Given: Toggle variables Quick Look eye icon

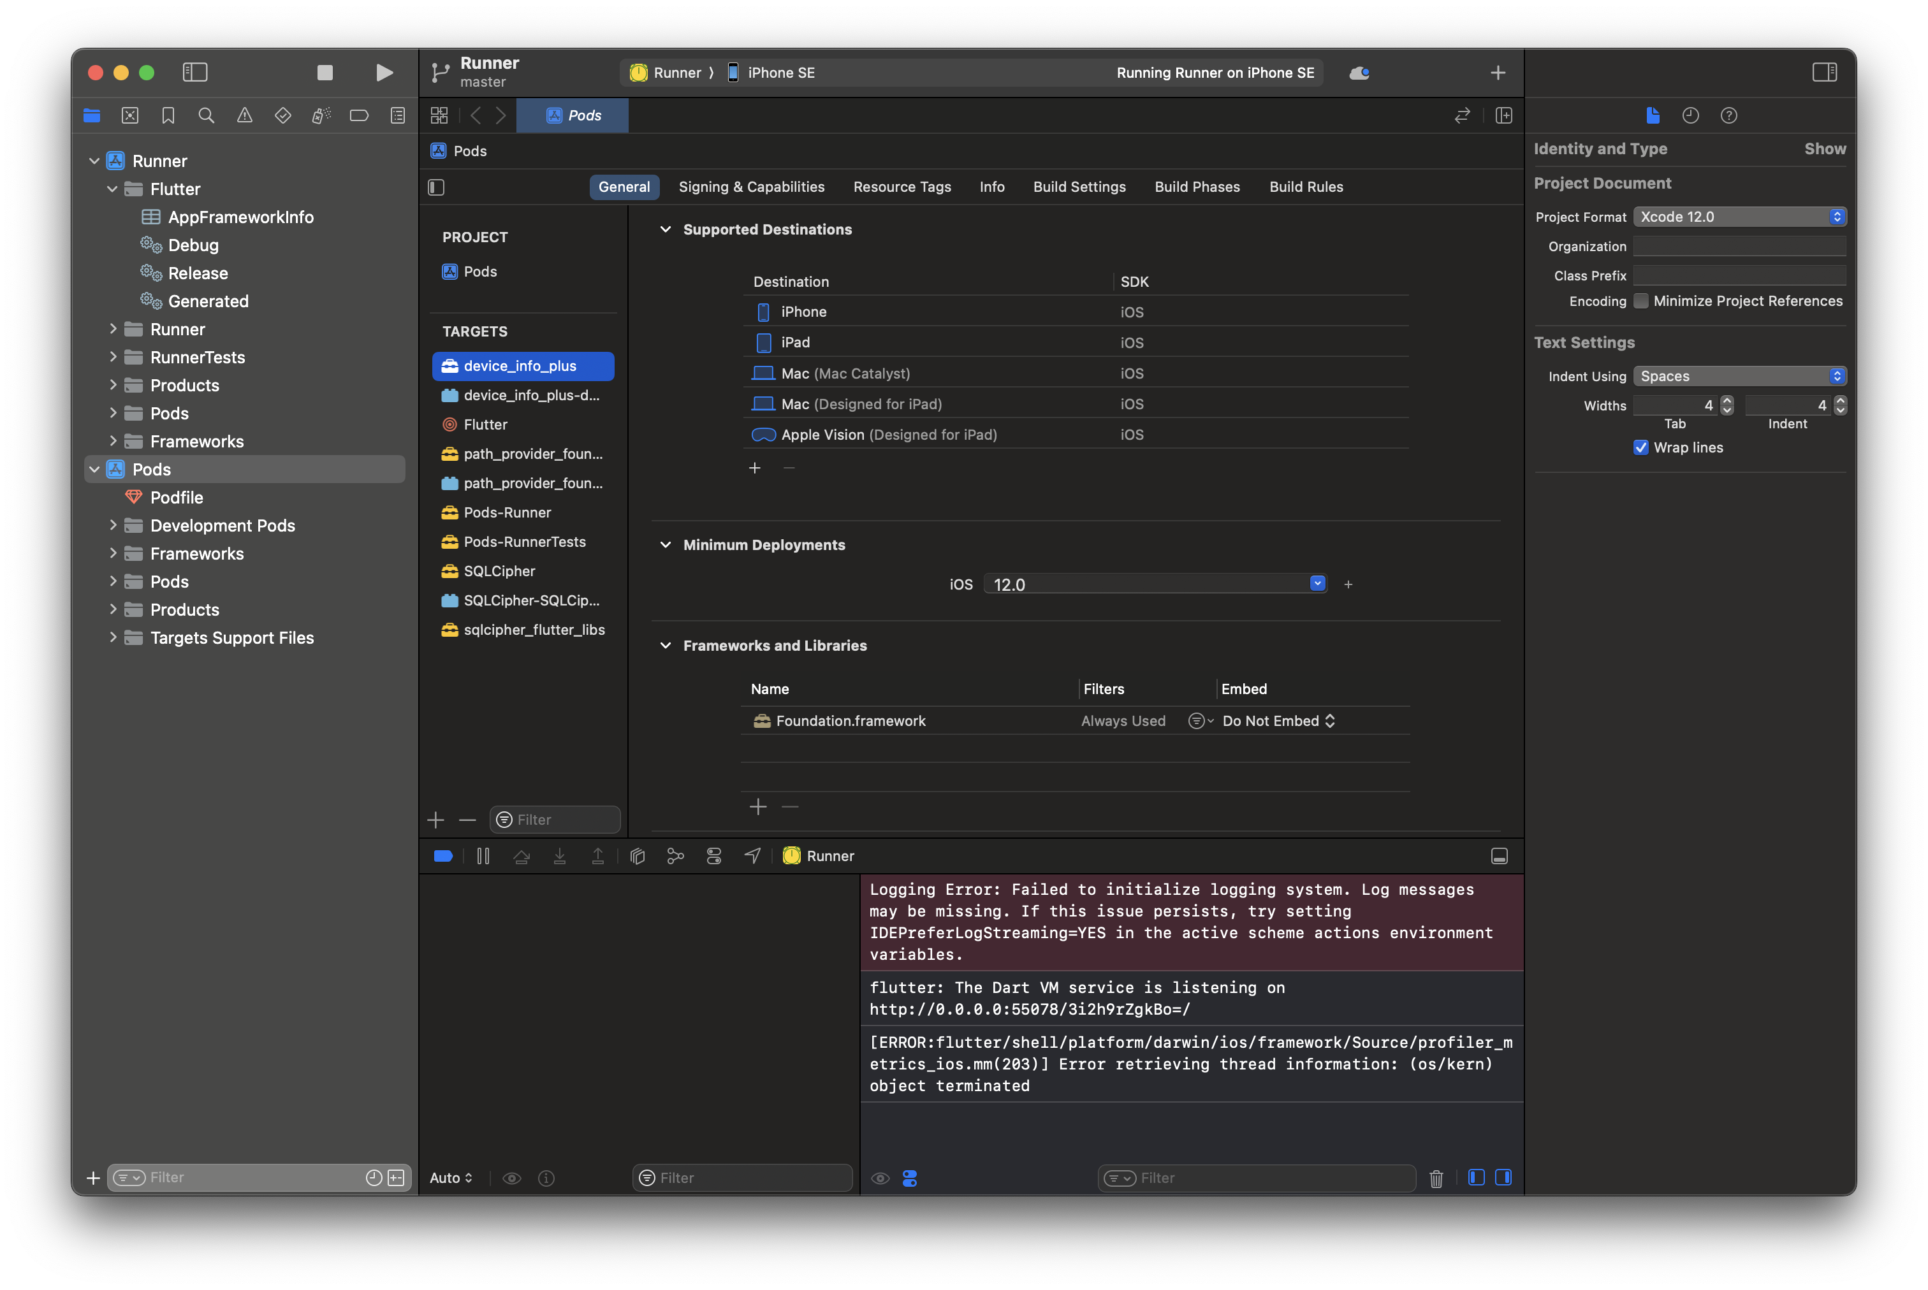Looking at the screenshot, I should point(512,1178).
